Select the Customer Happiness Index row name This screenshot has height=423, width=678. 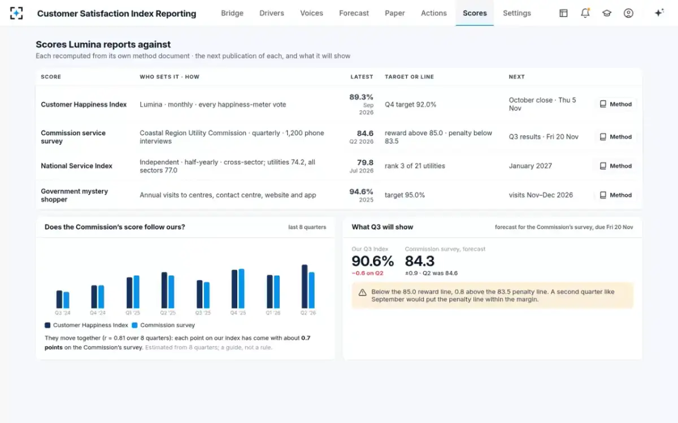(84, 104)
